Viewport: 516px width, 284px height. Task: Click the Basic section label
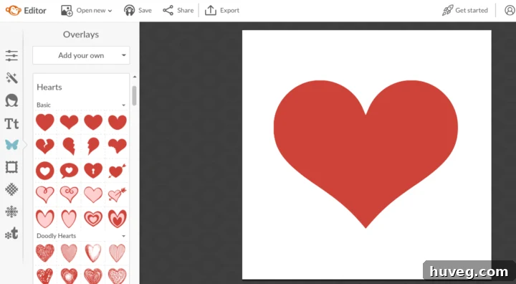click(44, 105)
